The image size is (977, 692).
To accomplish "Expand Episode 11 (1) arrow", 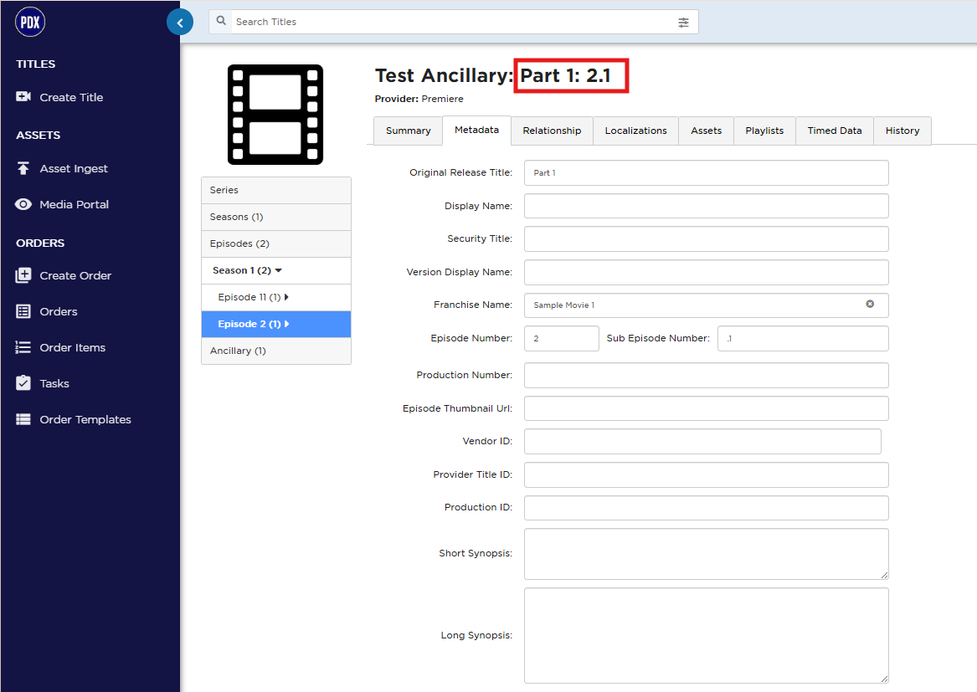I will coord(286,297).
